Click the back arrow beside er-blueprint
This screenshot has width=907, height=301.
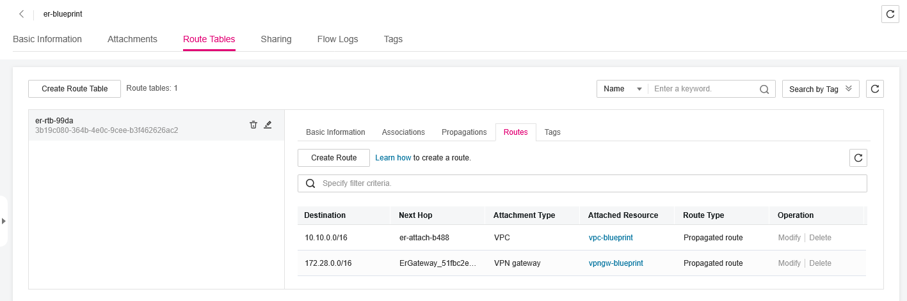[21, 14]
